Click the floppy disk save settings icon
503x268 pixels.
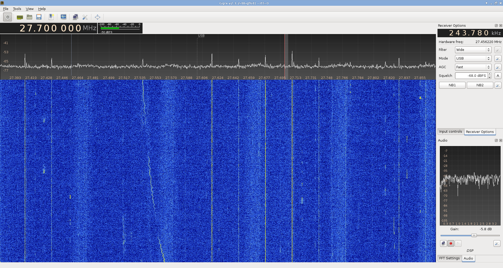pyautogui.click(x=39, y=17)
